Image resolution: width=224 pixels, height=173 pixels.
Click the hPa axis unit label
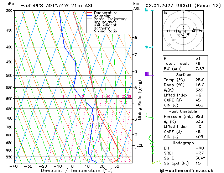pos(10,4)
